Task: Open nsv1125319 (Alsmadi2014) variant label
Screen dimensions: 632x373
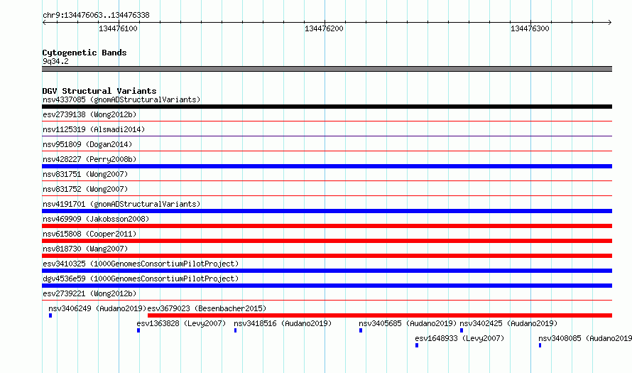Action: pos(94,129)
